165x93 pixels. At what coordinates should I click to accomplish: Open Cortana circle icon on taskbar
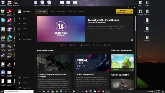pyautogui.click(x=36, y=91)
